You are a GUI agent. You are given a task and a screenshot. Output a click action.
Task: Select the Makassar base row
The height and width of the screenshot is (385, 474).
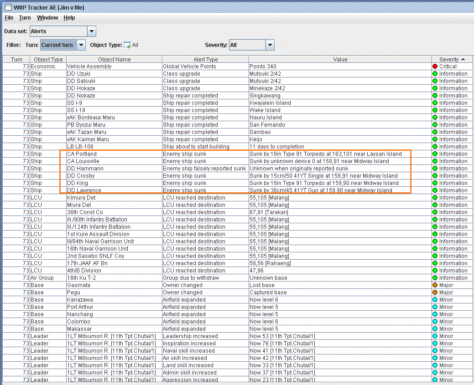point(238,329)
